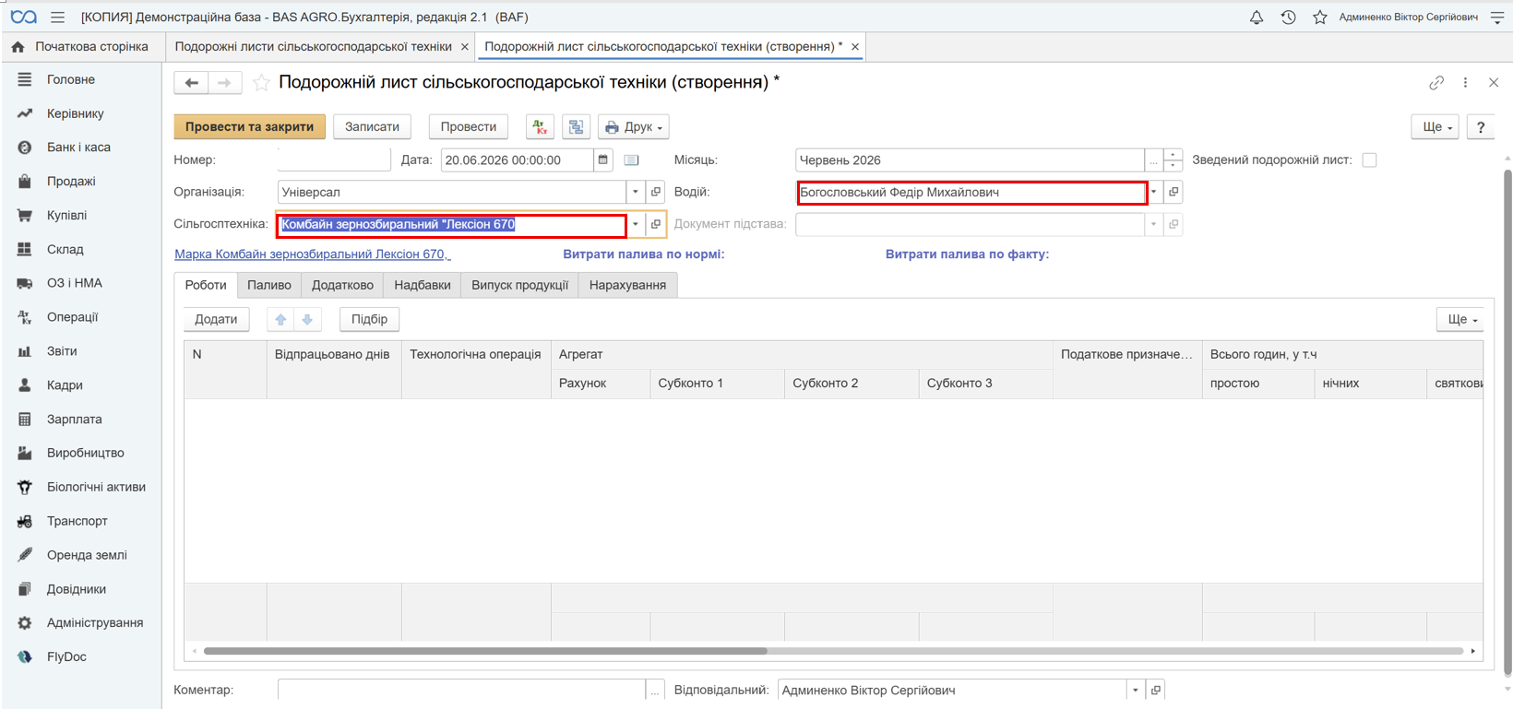
Task: Open the Адміністрування section
Action: tap(95, 623)
